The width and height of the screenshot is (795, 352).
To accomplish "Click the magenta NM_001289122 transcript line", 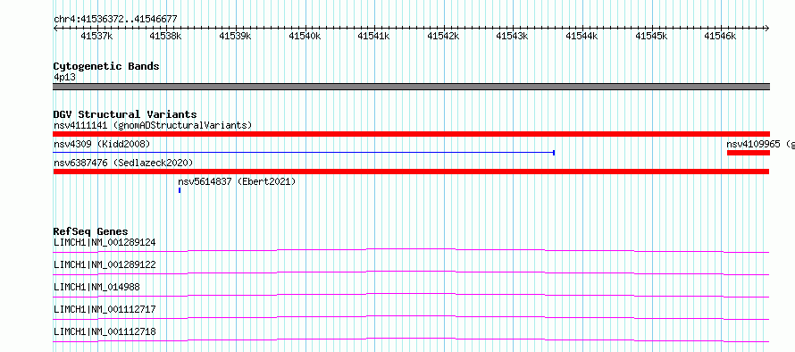I will point(411,272).
